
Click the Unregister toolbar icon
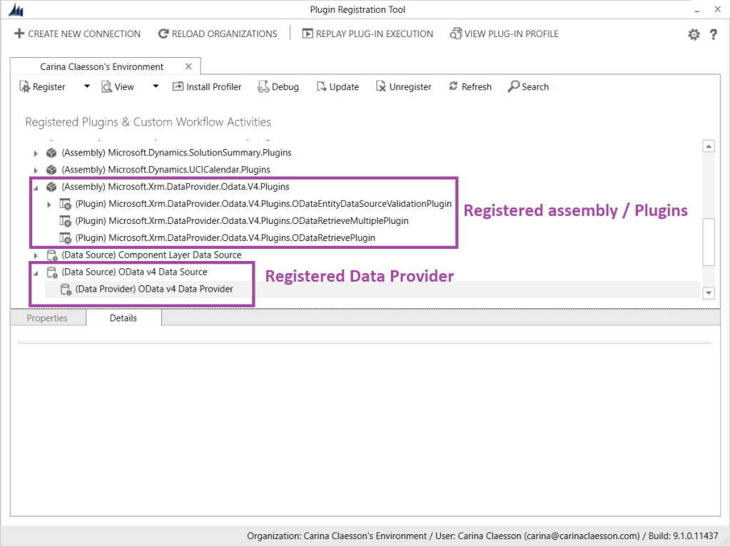coord(381,87)
